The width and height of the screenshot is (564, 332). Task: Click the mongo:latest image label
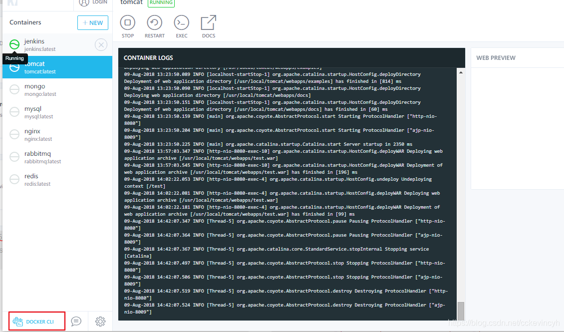coord(40,94)
